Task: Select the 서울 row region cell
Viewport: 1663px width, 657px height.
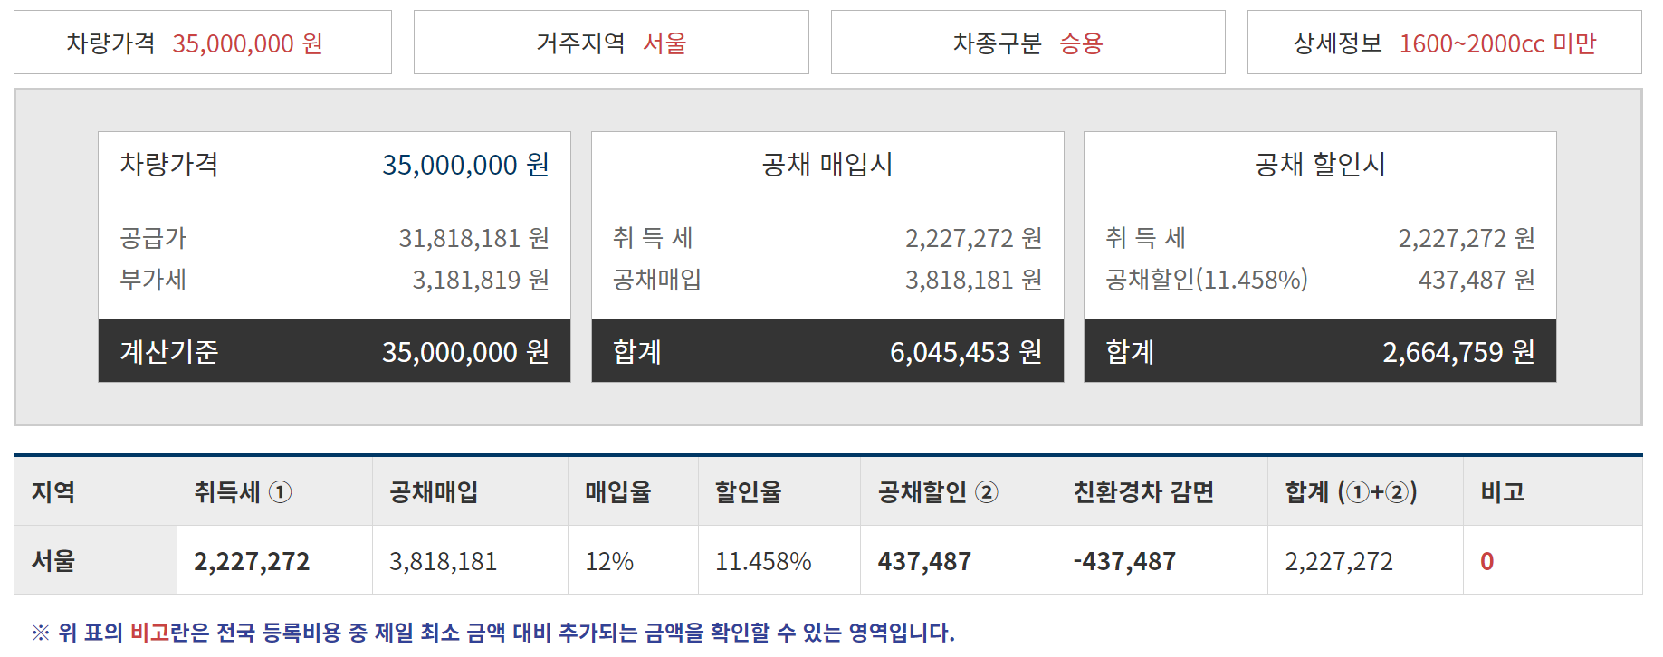Action: [95, 560]
